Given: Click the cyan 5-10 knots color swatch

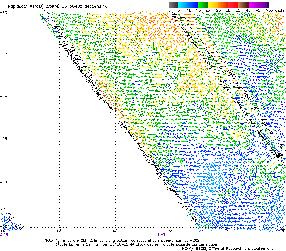Looking at the screenshot, I should pos(183,5).
